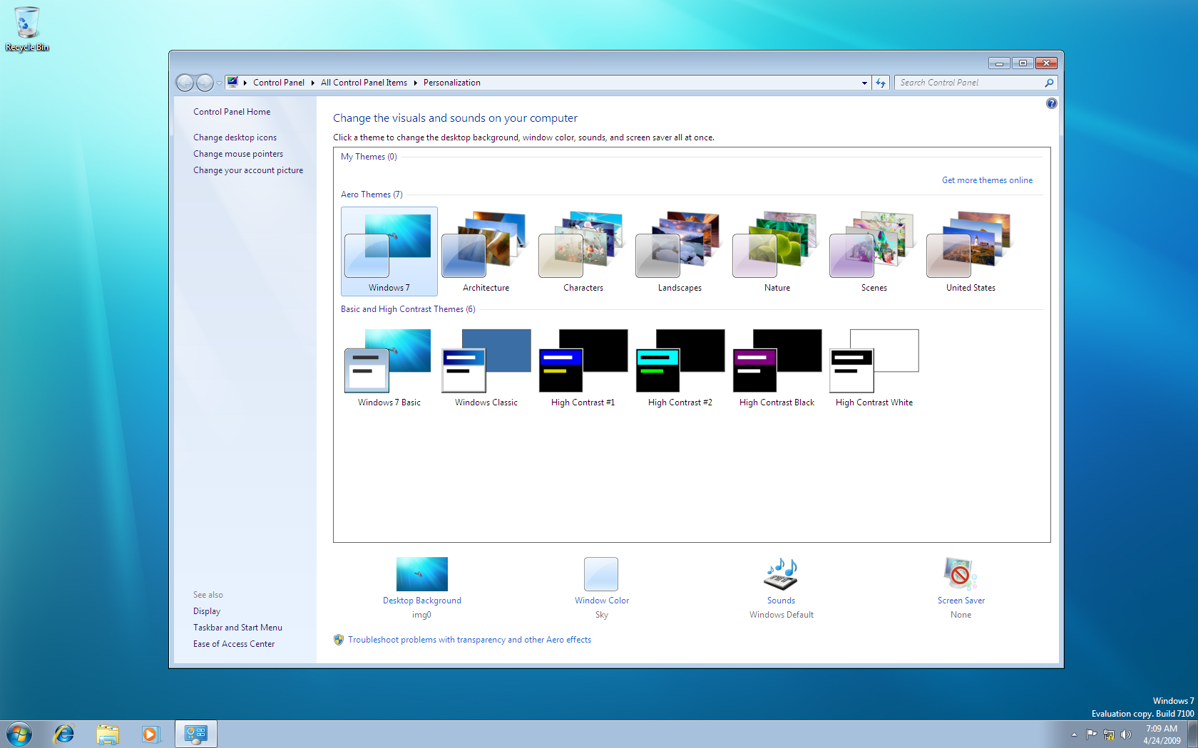Viewport: 1198px width, 748px height.
Task: Select the Sky Window Color swatch
Action: (x=601, y=573)
